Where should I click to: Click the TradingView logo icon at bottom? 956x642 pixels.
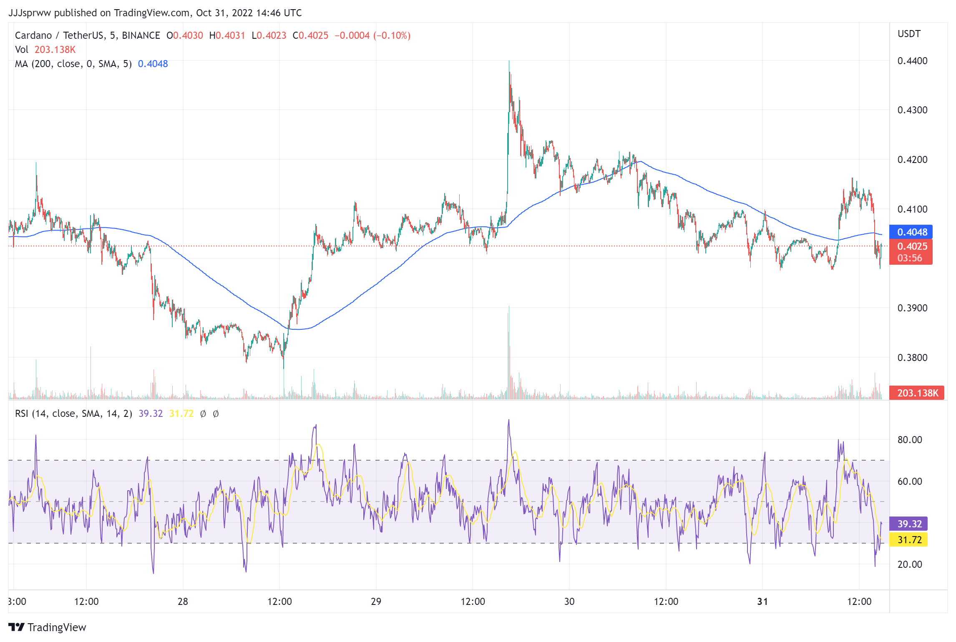[x=16, y=627]
